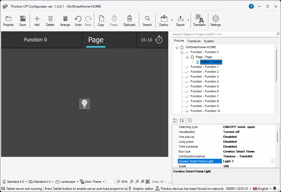Select Function 10 in the tree

pos(205,111)
